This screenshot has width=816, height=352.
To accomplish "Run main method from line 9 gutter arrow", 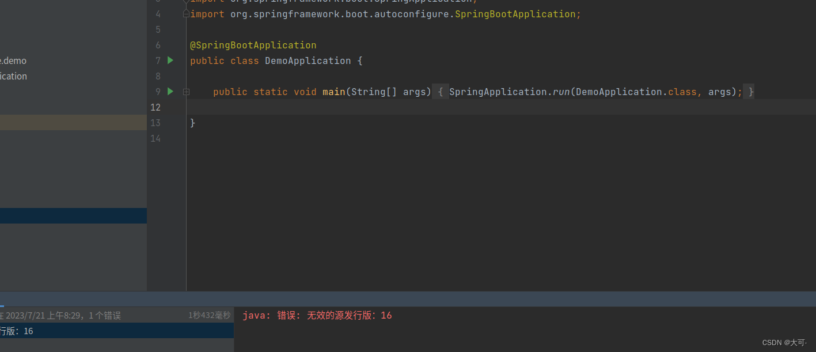I will point(170,91).
